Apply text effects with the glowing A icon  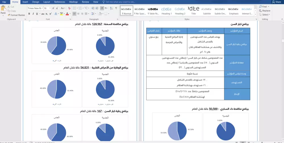tap(56, 14)
